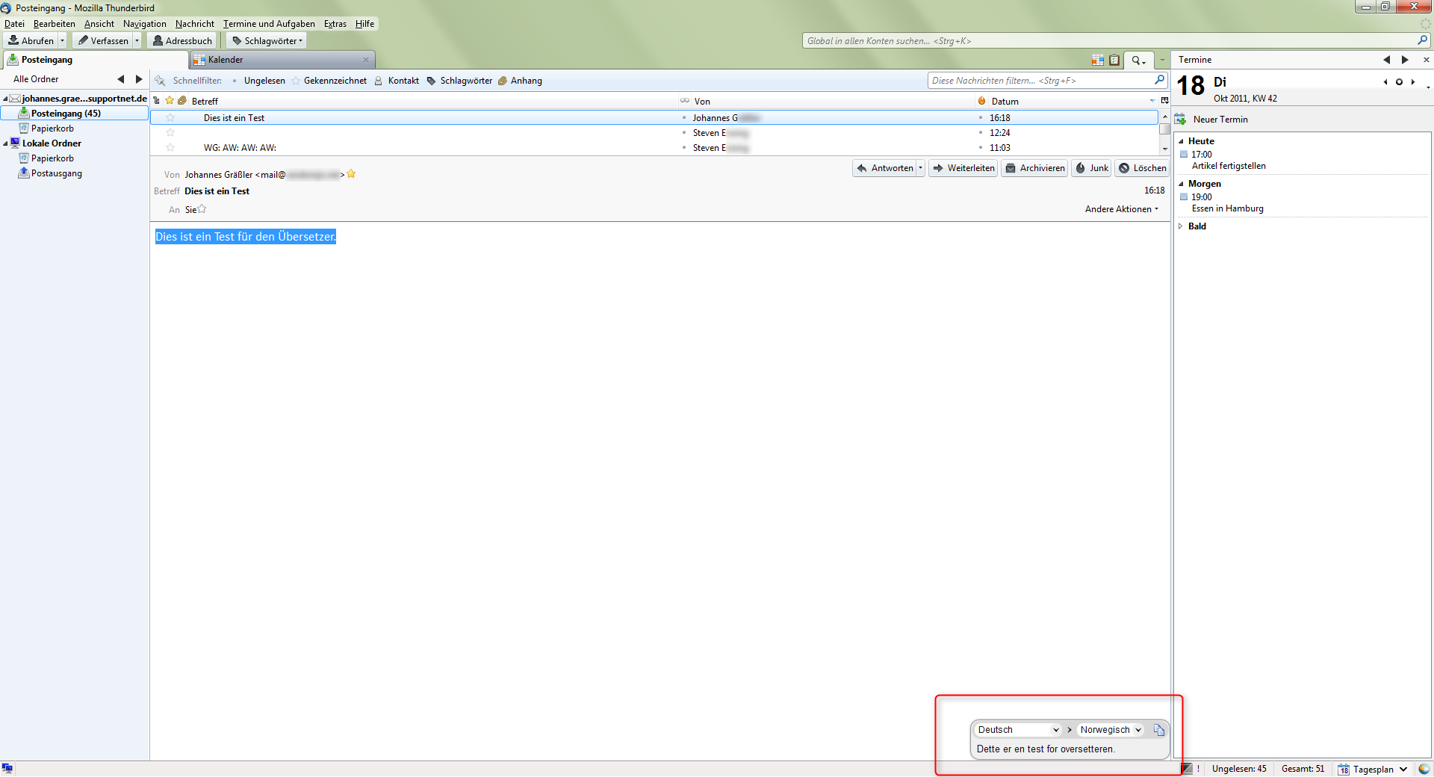Open the tasks clipboard icon in tab bar
1434x777 pixels.
pos(1114,60)
